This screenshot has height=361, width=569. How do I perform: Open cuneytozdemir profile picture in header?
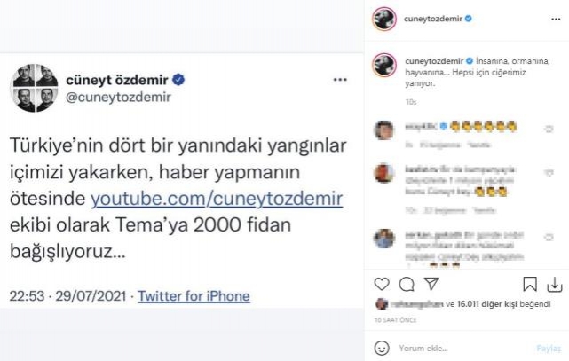point(384,19)
